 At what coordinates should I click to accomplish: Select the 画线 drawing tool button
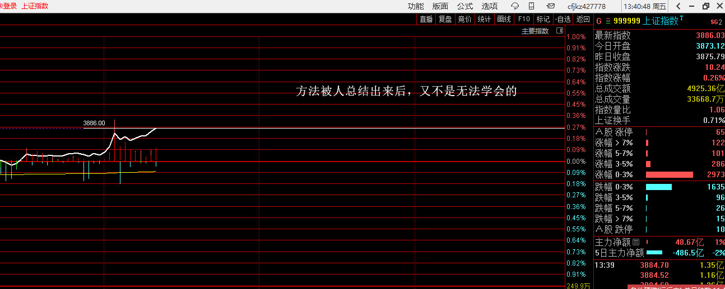pos(504,19)
